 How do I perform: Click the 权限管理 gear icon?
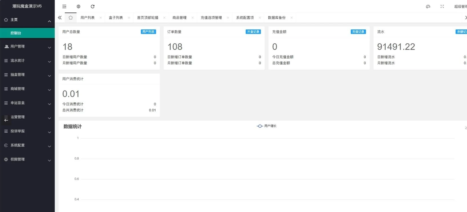pyautogui.click(x=6, y=159)
